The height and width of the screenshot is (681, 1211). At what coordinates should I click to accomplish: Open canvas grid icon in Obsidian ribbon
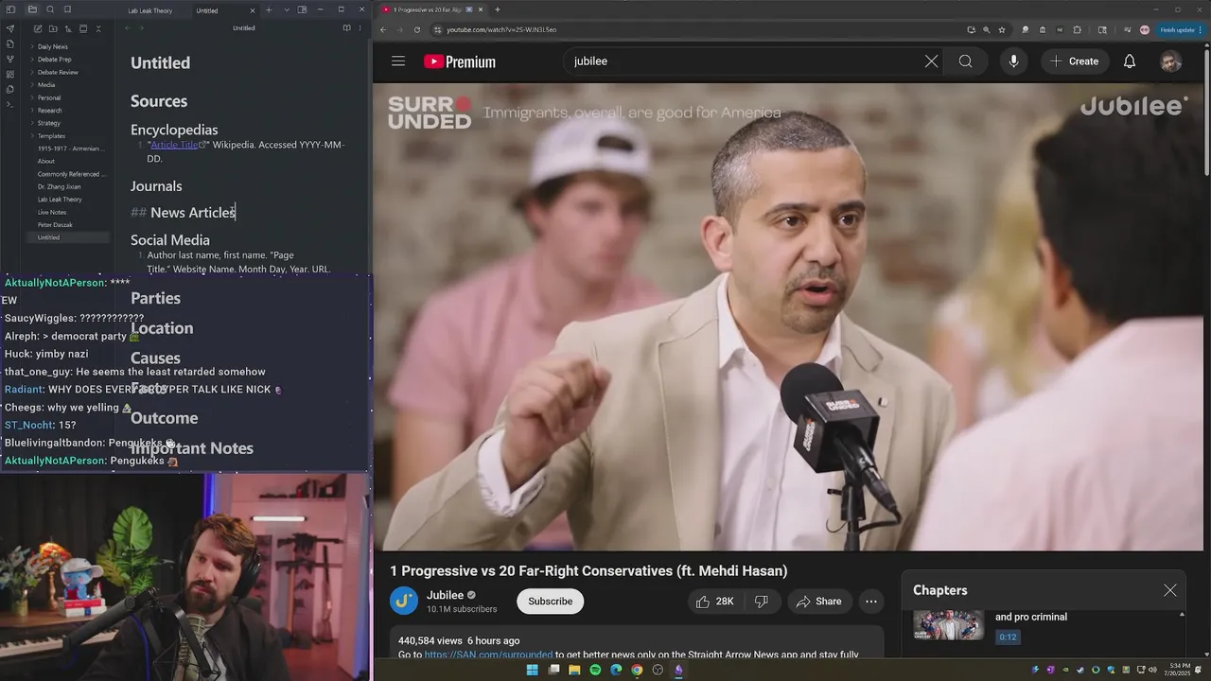[x=10, y=74]
